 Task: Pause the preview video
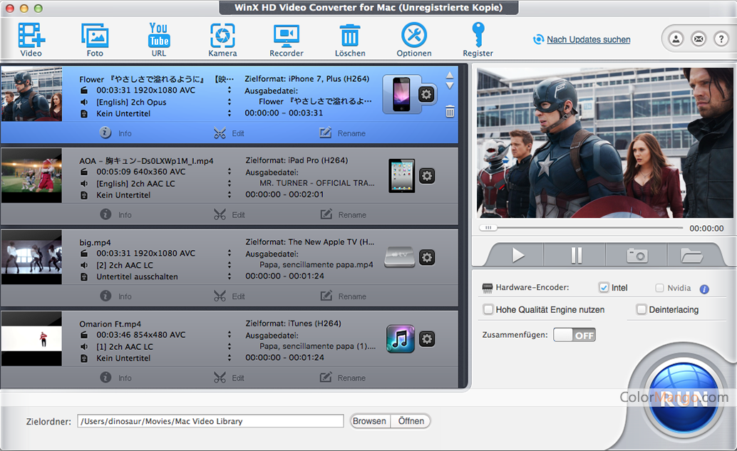click(x=576, y=256)
